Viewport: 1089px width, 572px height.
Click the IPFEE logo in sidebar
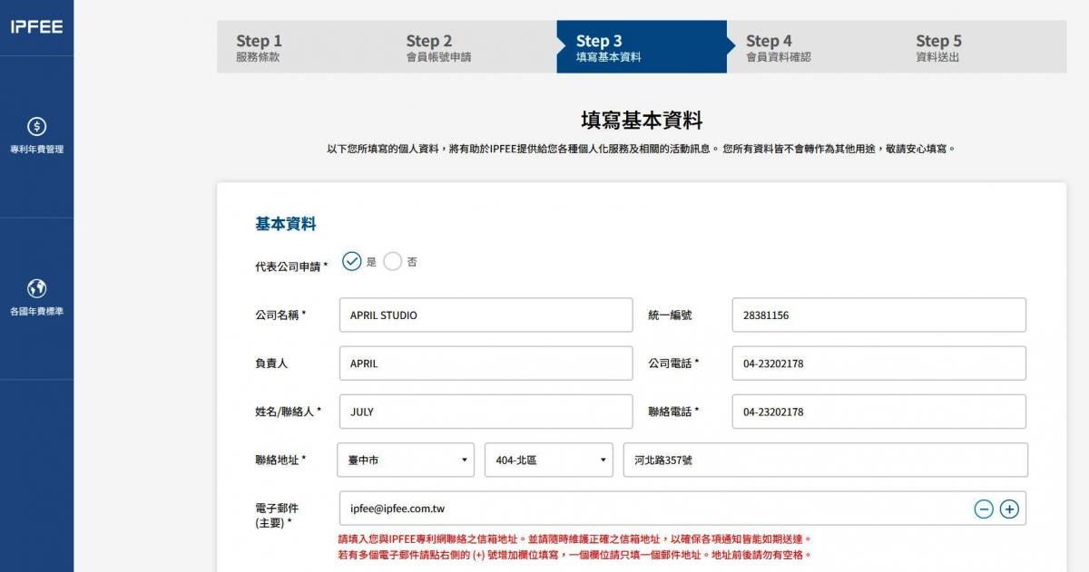(36, 27)
